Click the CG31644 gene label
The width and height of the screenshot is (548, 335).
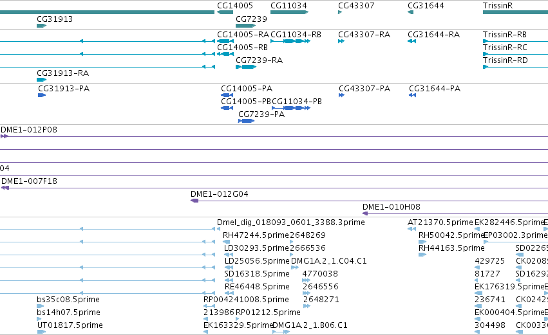click(426, 6)
